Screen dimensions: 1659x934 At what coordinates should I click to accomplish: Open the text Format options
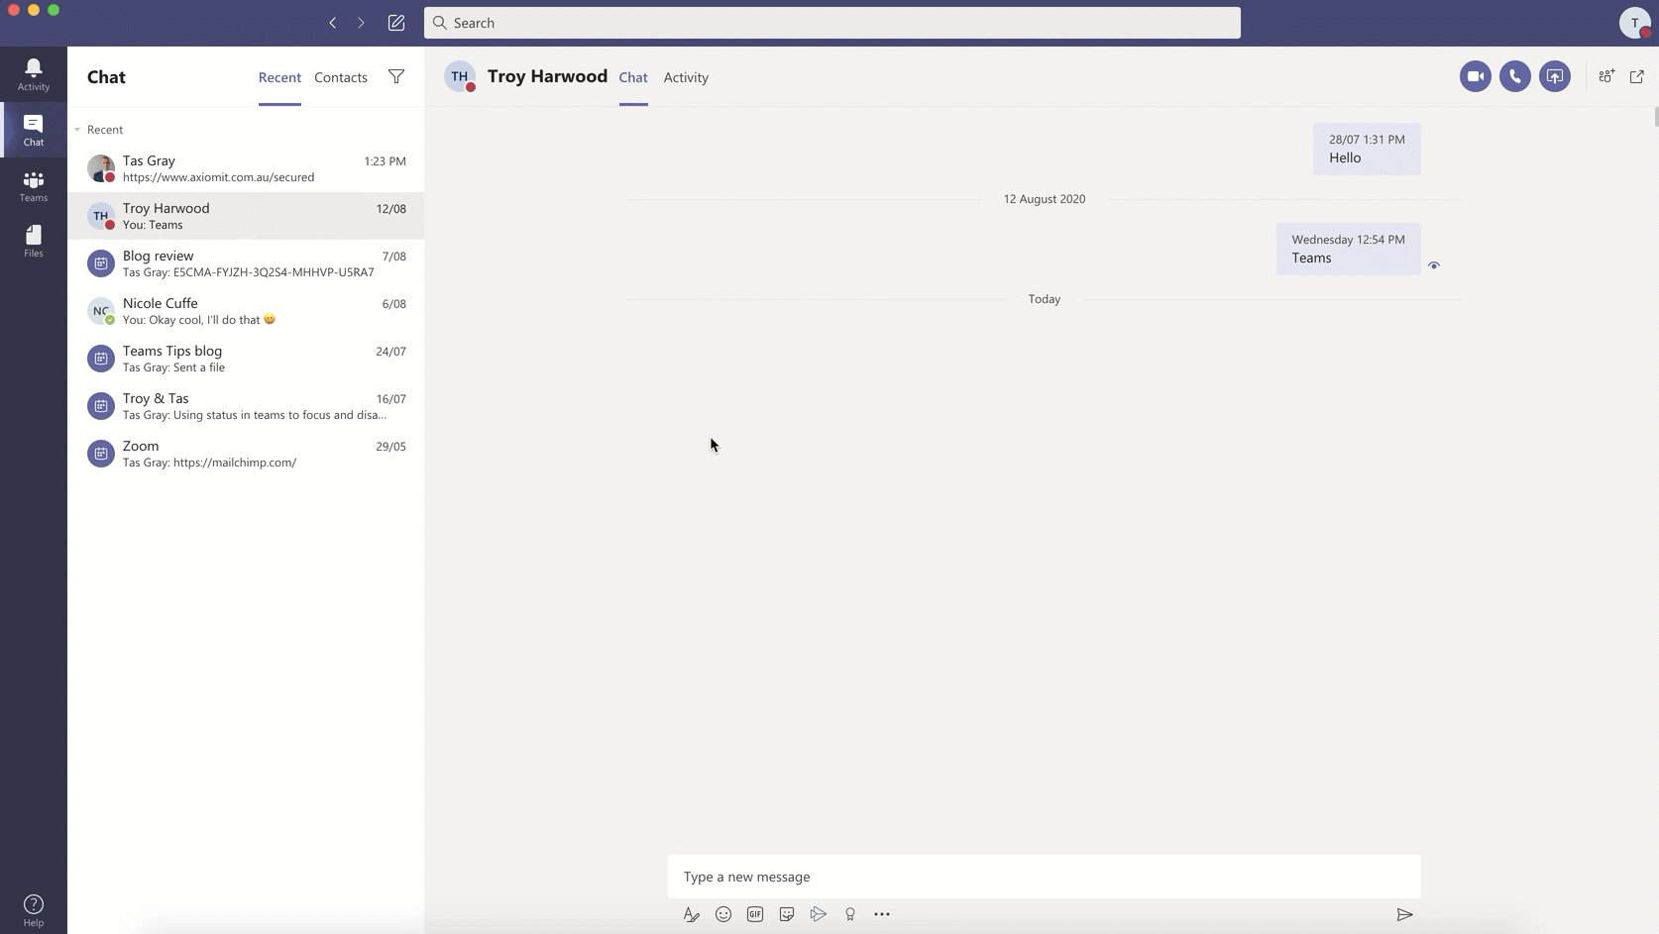(692, 914)
